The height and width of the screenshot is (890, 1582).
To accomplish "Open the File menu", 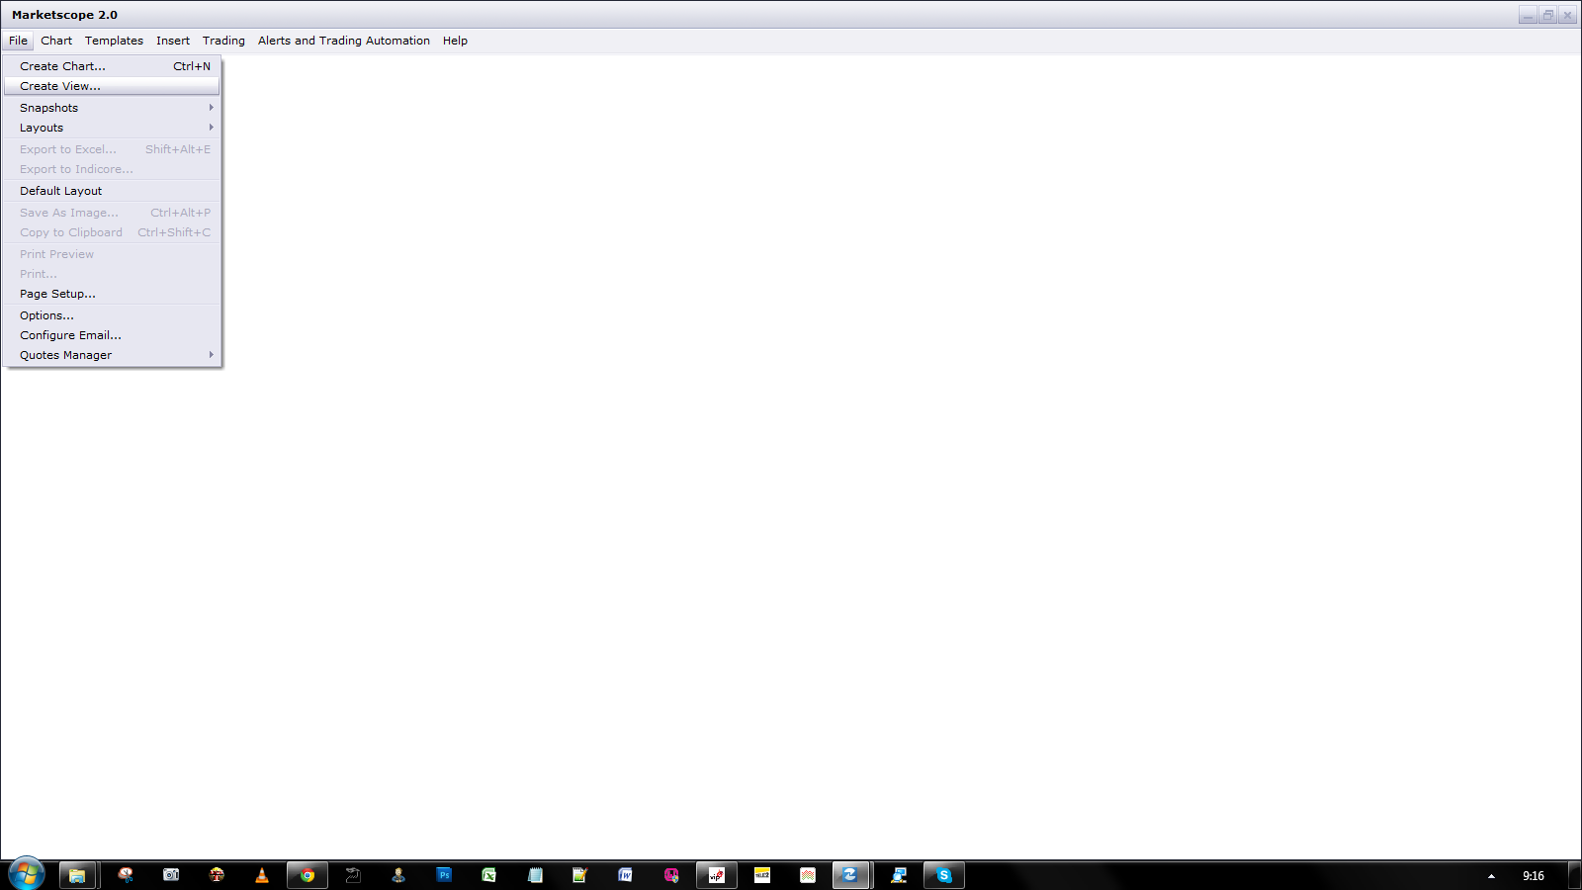I will 18,41.
